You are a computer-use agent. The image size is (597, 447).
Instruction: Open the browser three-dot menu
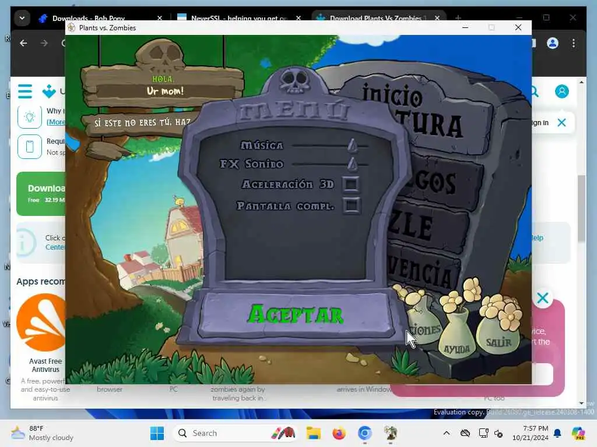[x=574, y=43]
